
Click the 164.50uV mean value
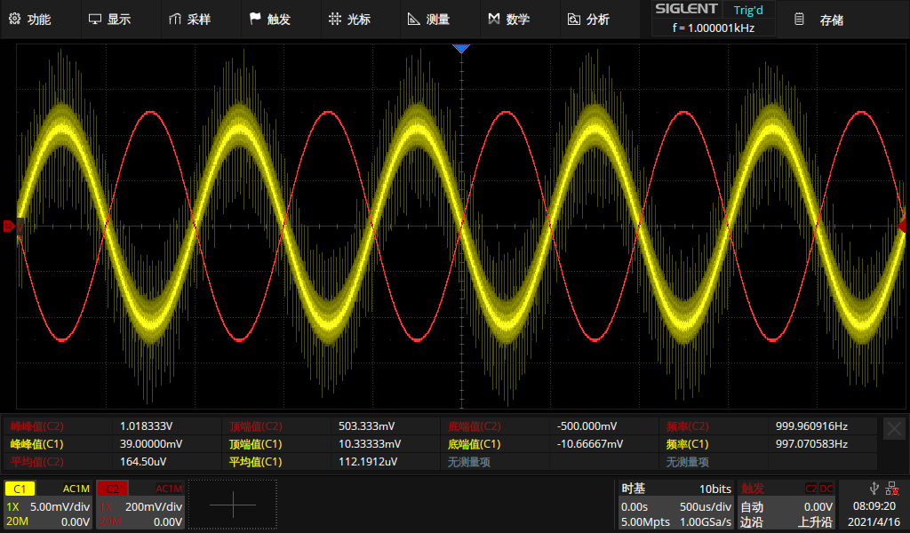coord(143,462)
